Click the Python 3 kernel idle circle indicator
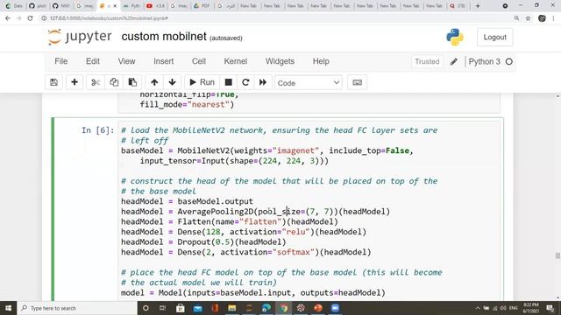Image resolution: width=561 pixels, height=315 pixels. click(508, 62)
